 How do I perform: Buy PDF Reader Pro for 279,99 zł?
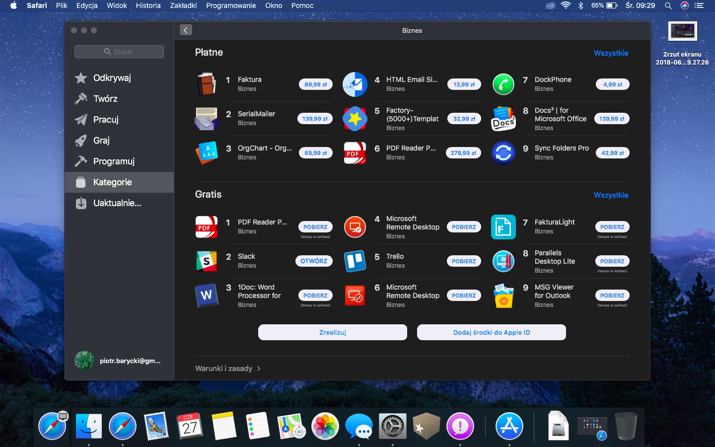coord(464,153)
